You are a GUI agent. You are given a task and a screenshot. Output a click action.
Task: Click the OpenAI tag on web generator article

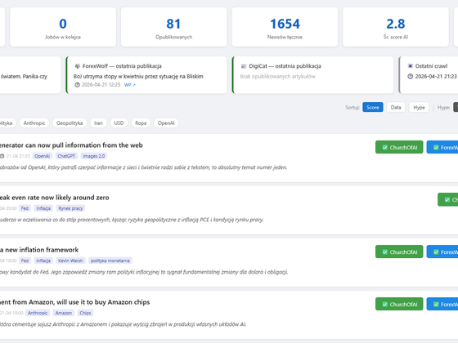[x=42, y=156]
